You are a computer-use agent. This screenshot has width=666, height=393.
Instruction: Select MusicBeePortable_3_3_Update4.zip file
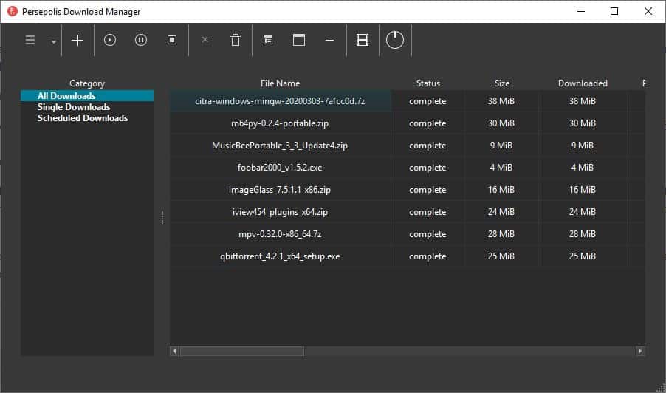[x=280, y=146]
